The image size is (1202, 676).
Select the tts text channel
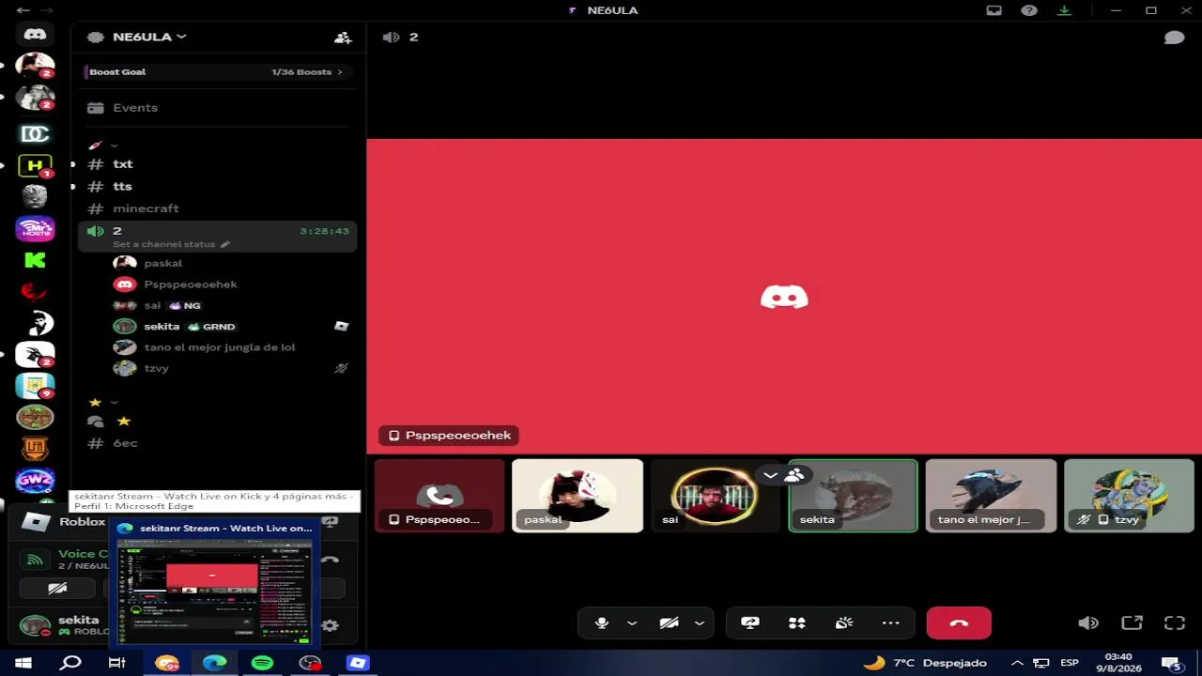click(x=218, y=186)
